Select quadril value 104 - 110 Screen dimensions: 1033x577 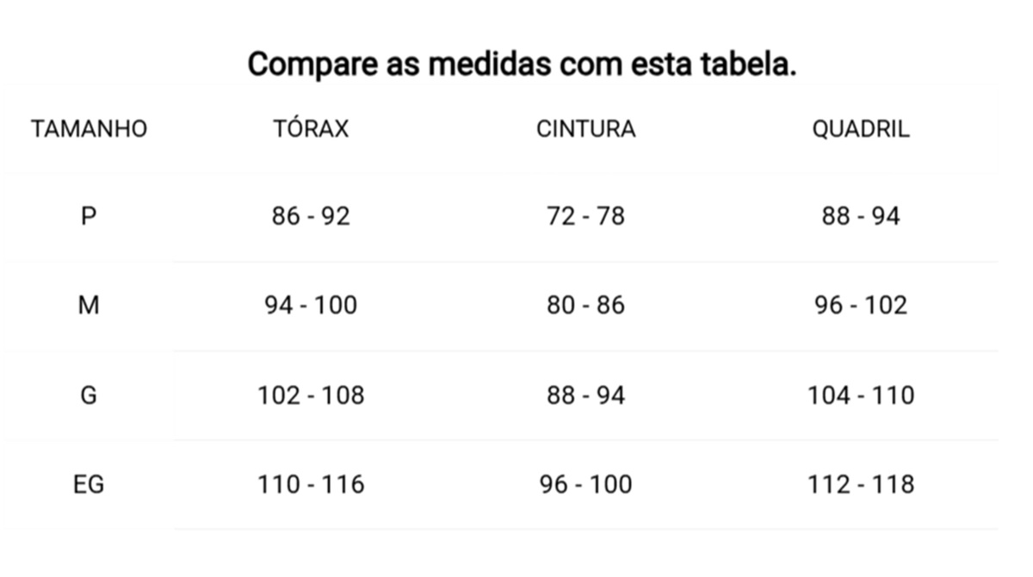(861, 395)
